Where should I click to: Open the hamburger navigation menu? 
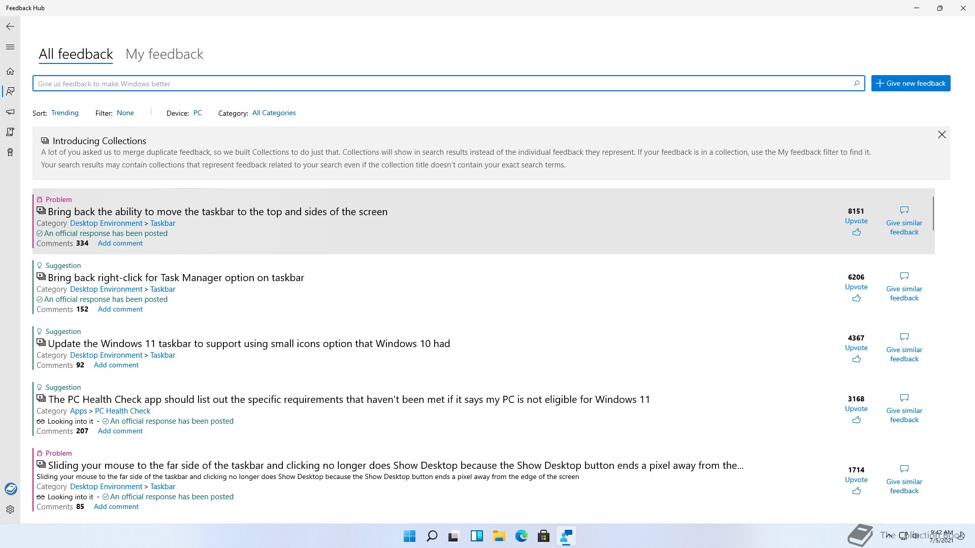tap(10, 47)
